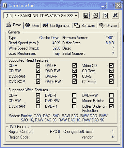Open the Drivers tab

tap(108, 26)
